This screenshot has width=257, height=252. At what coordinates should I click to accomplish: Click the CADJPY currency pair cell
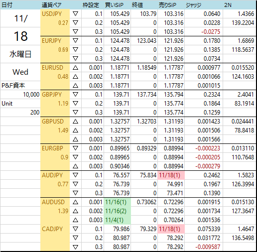55,229
